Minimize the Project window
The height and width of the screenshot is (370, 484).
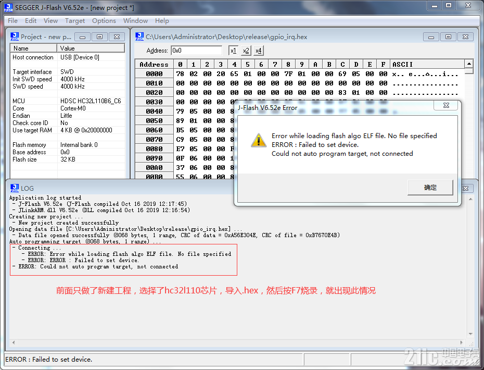tap(82, 37)
